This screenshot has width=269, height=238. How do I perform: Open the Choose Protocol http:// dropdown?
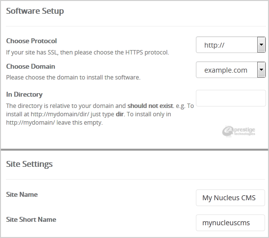[x=231, y=45]
